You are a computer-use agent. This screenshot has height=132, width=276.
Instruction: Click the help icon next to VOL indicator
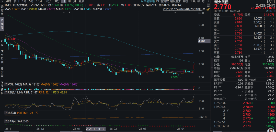(6, 84)
